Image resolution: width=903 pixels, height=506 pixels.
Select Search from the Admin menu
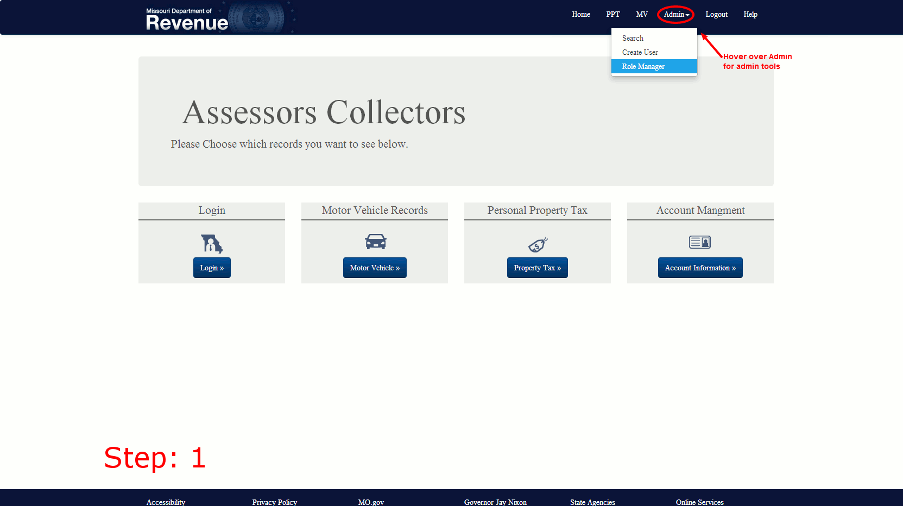tap(633, 39)
